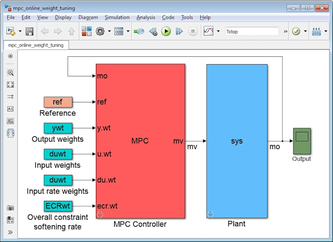The height and width of the screenshot is (242, 333).
Task: Click the Area tool in palette
Action: [10, 133]
